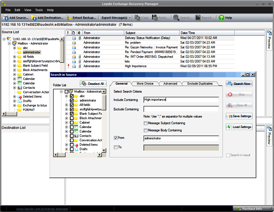Image resolution: width=274 pixels, height=212 pixels.
Task: Switch to the Advanced tab
Action: pyautogui.click(x=170, y=84)
